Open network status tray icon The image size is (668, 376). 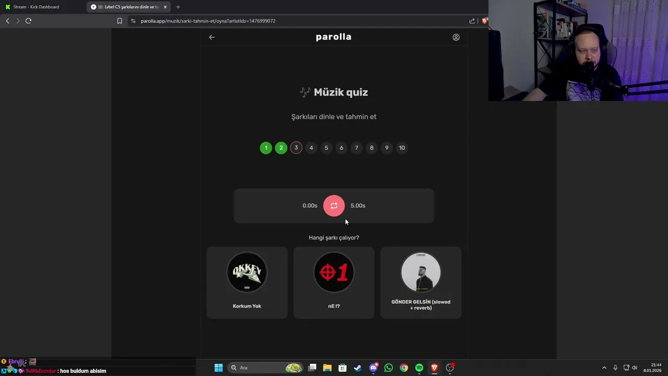coord(626,368)
